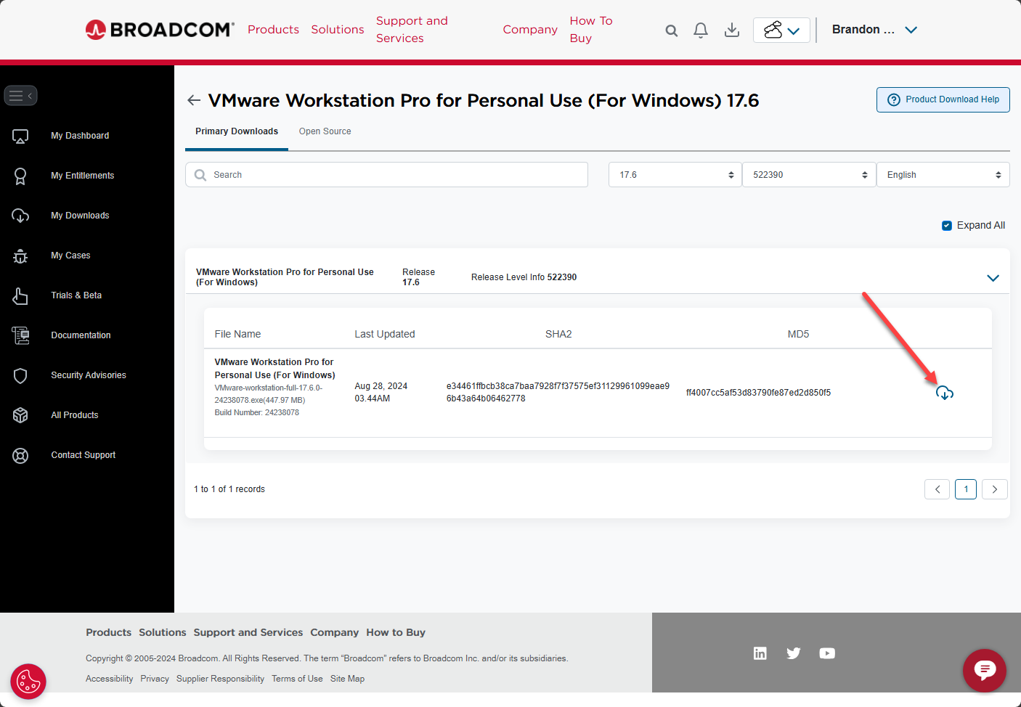Open the Company menu in header
This screenshot has width=1021, height=707.
click(530, 30)
